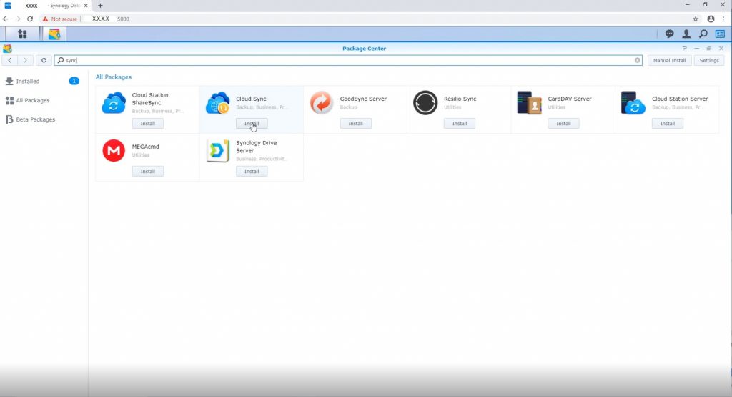Open a new browser tab

[x=100, y=6]
